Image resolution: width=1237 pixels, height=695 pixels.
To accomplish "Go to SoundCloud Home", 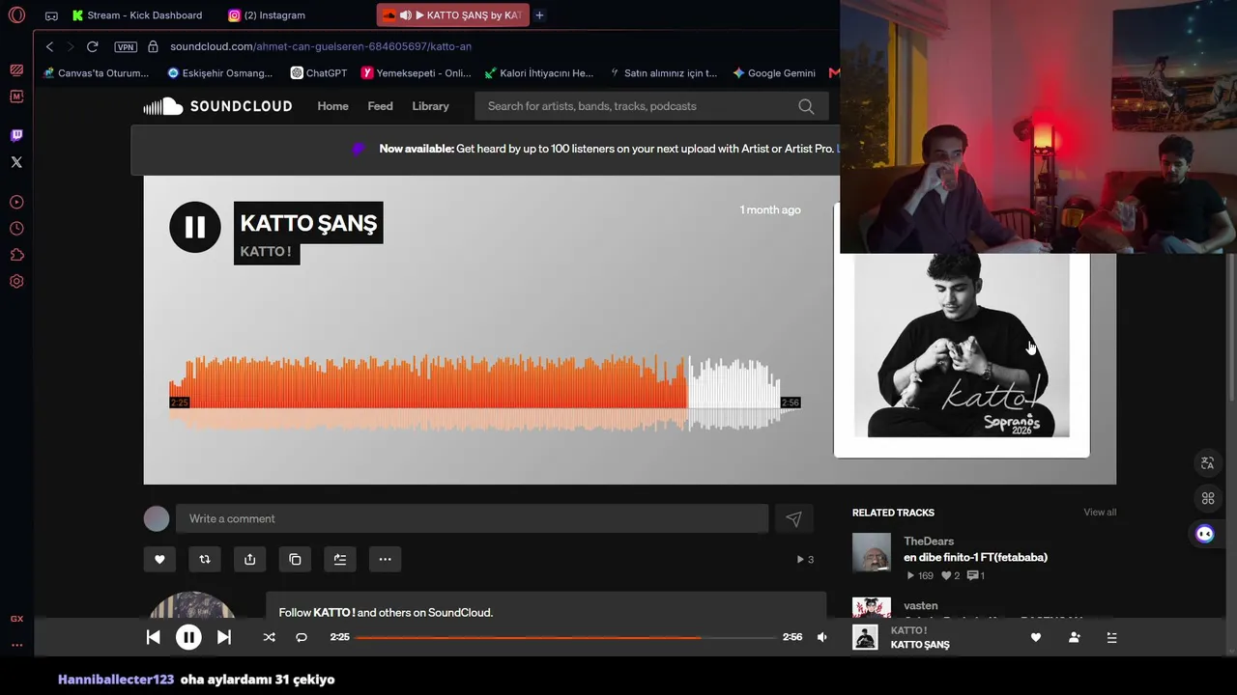I will 332,106.
